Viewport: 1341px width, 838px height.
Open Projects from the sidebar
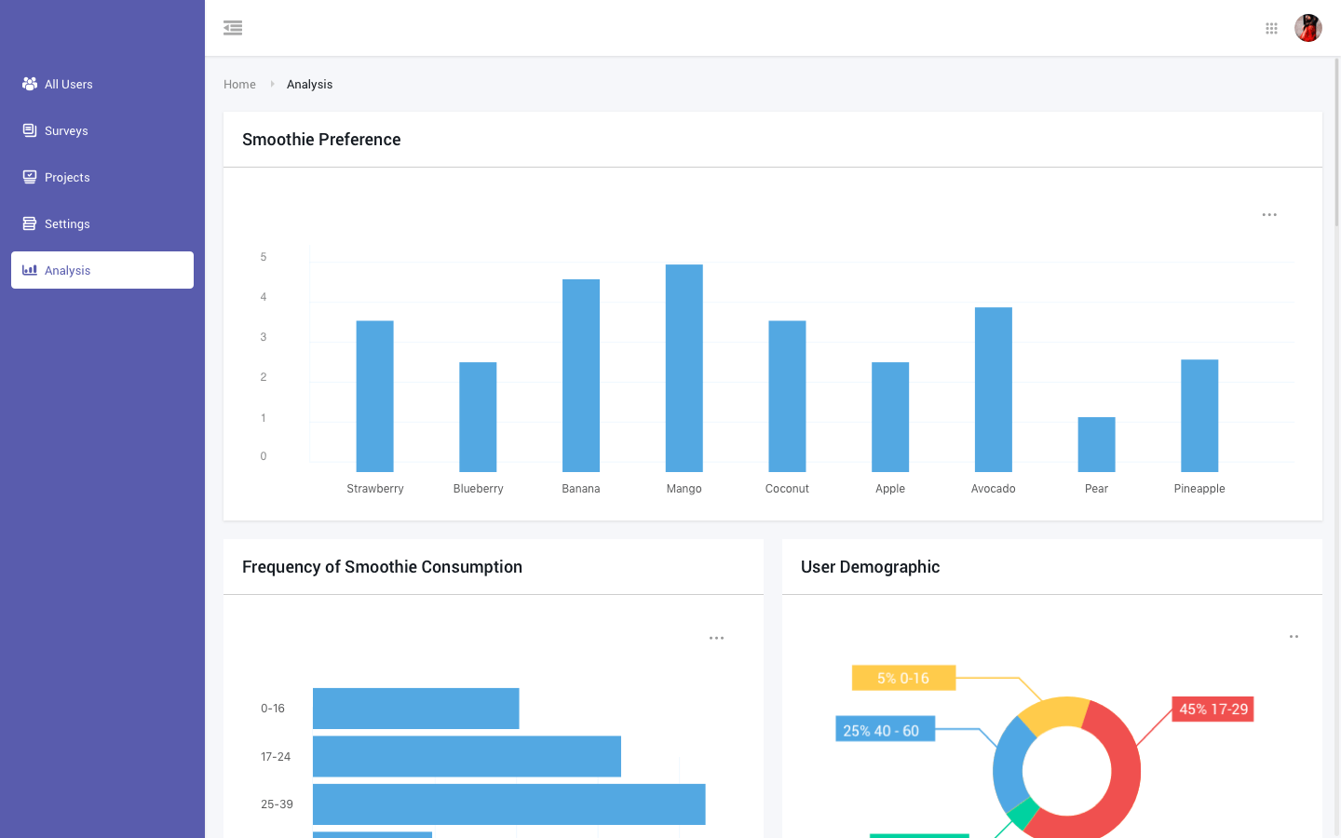(67, 178)
